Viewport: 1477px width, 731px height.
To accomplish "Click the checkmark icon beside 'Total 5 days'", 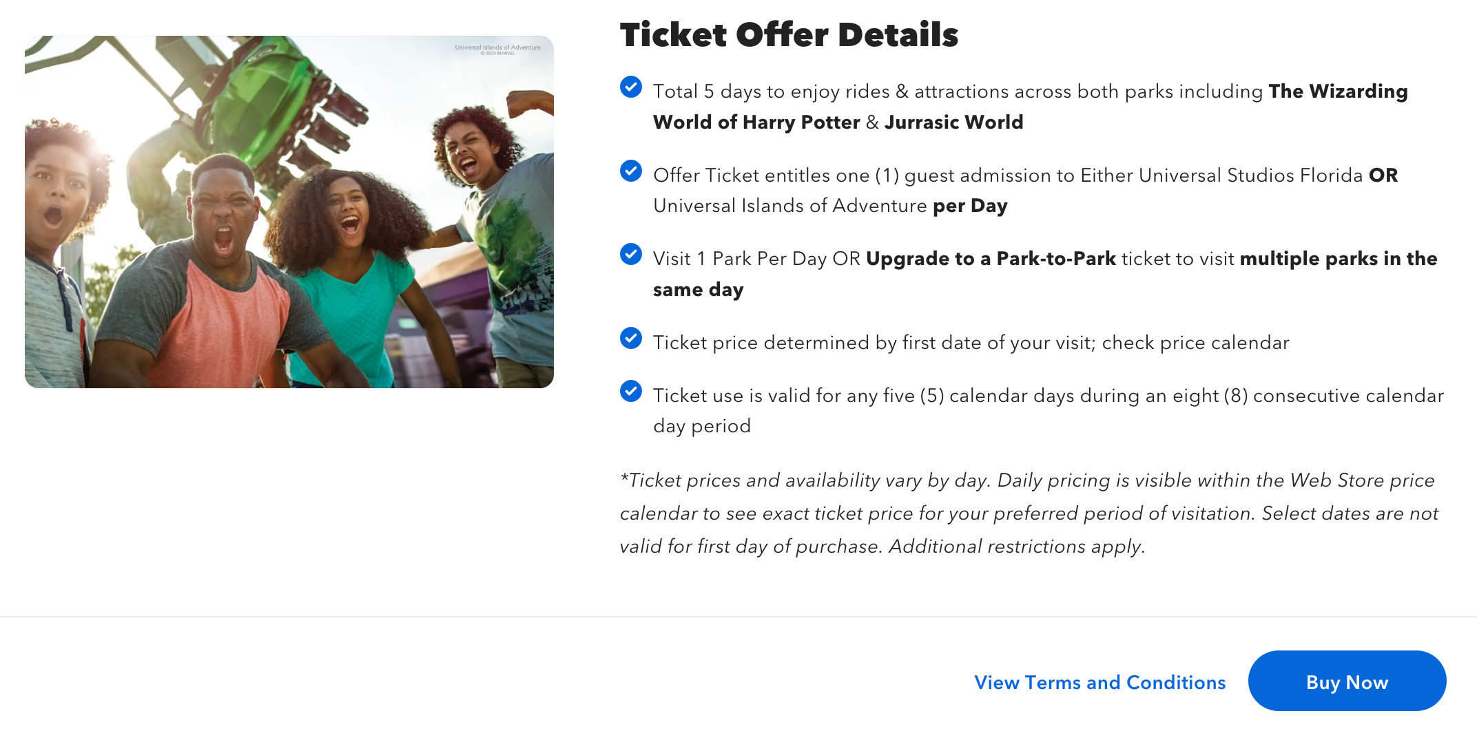I will 630,87.
